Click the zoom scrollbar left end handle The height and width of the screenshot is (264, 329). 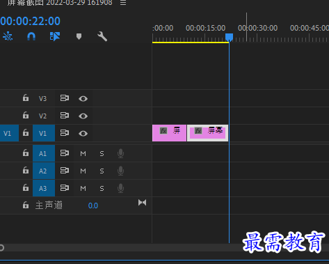pos(1,248)
